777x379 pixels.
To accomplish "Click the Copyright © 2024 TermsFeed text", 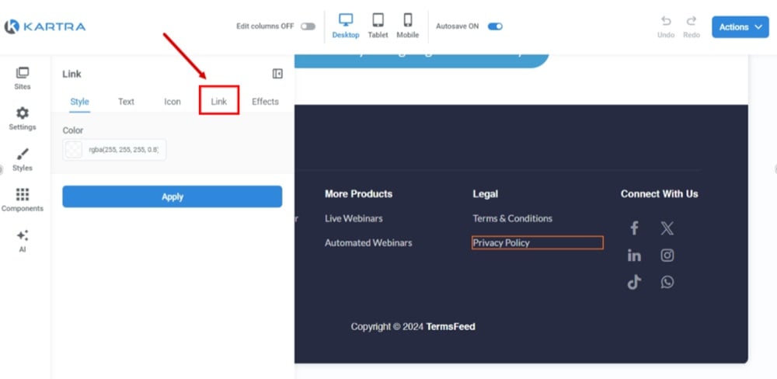I will pyautogui.click(x=413, y=326).
